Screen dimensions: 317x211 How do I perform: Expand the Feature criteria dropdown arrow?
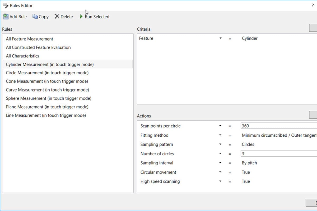220,39
